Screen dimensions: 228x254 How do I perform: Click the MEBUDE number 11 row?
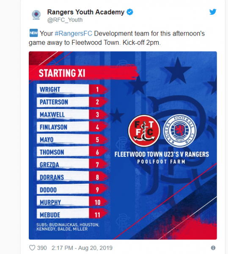pyautogui.click(x=72, y=215)
